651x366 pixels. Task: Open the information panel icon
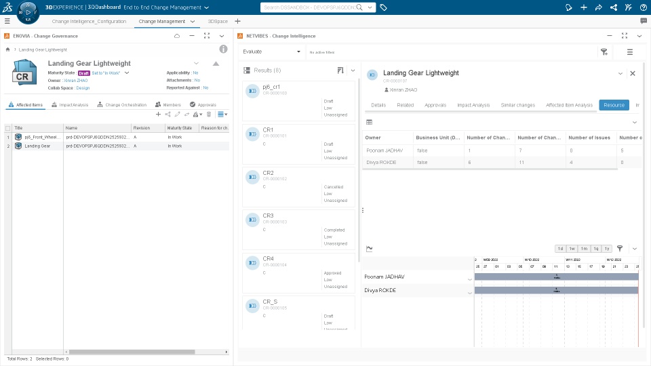pyautogui.click(x=223, y=49)
